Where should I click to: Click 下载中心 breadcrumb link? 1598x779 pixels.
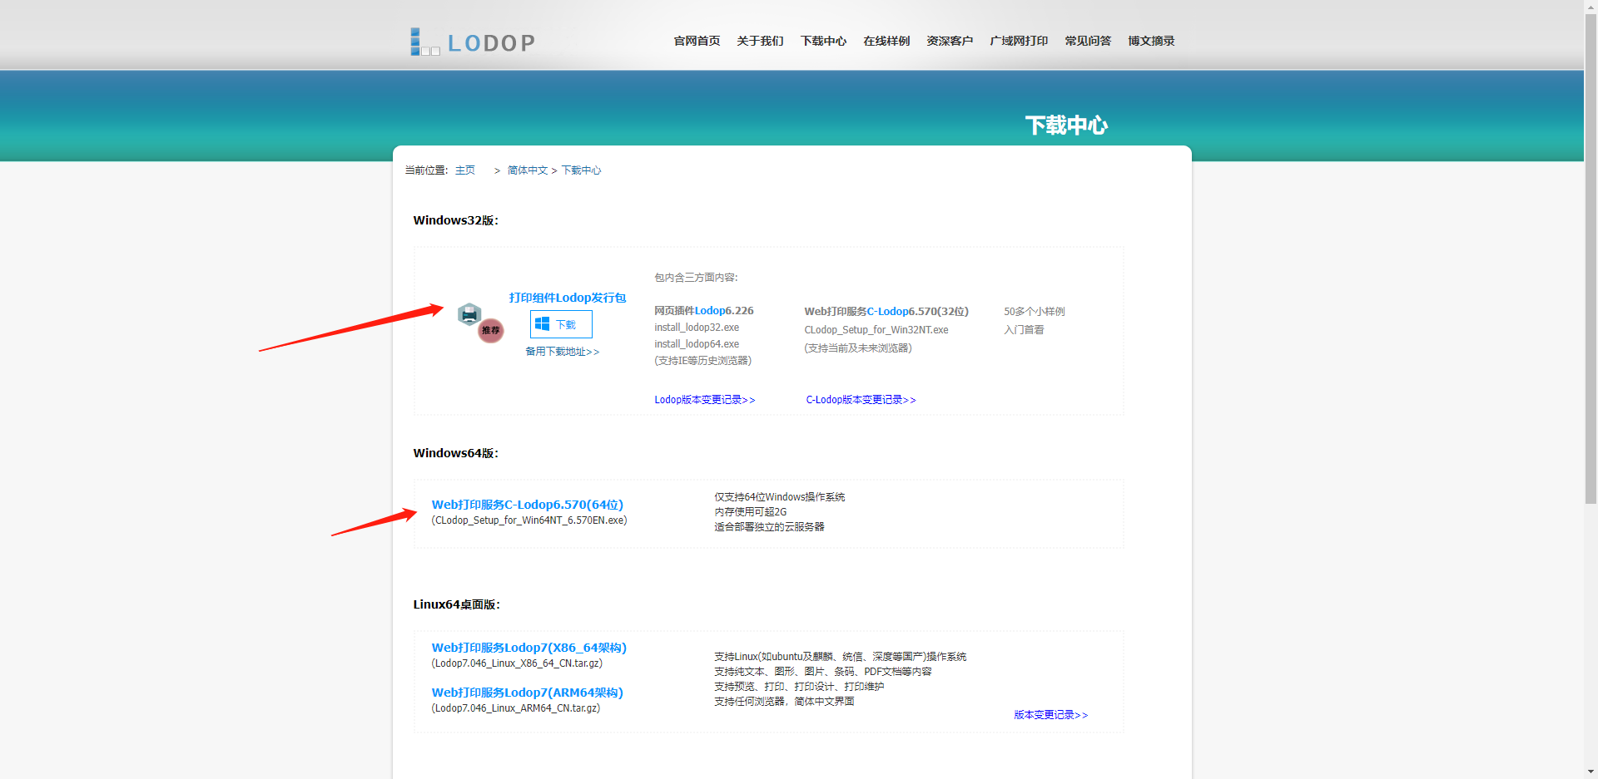click(x=581, y=170)
